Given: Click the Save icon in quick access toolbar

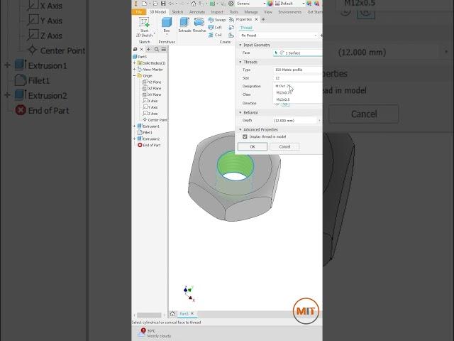Looking at the screenshot, I should pyautogui.click(x=163, y=4).
